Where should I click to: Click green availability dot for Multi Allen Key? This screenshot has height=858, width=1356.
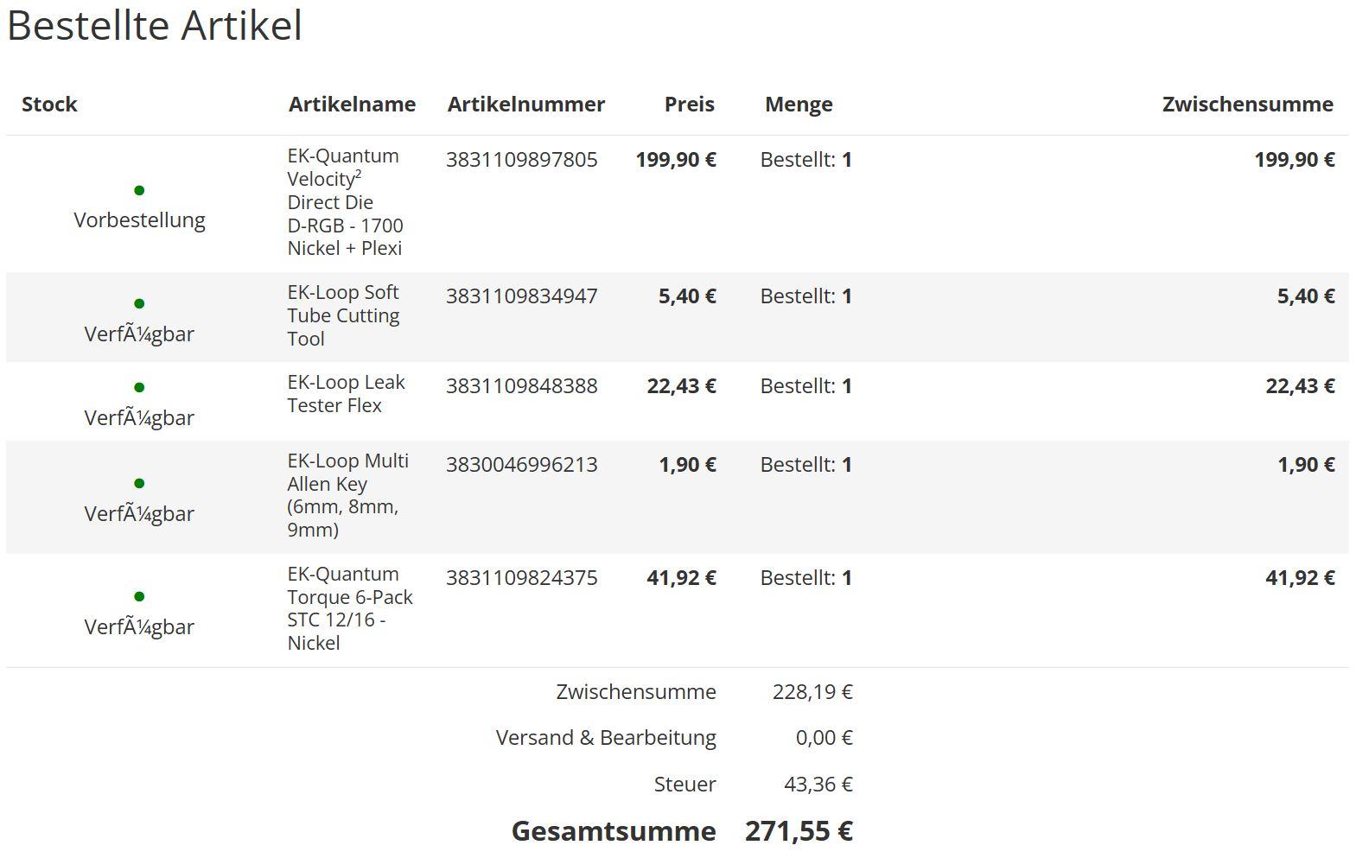(139, 483)
